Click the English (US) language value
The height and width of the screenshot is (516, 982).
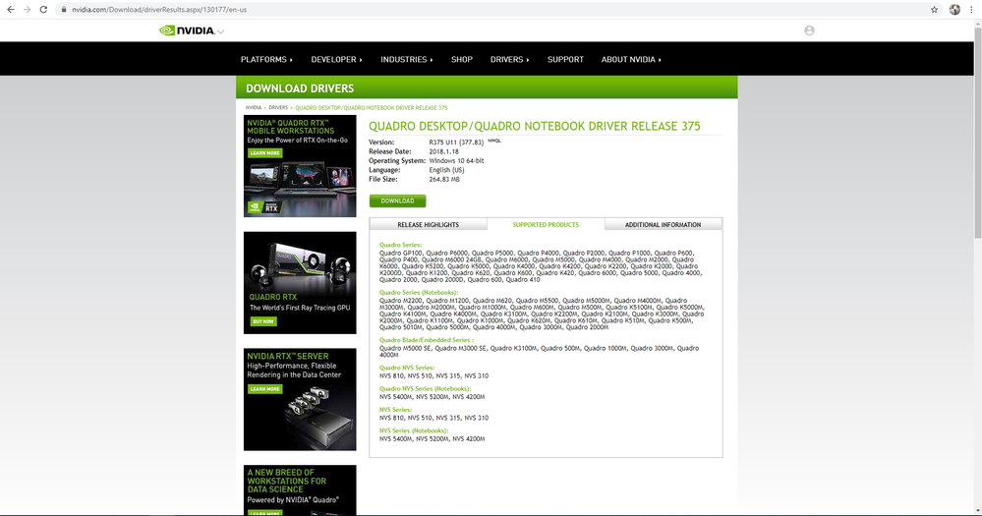[446, 170]
